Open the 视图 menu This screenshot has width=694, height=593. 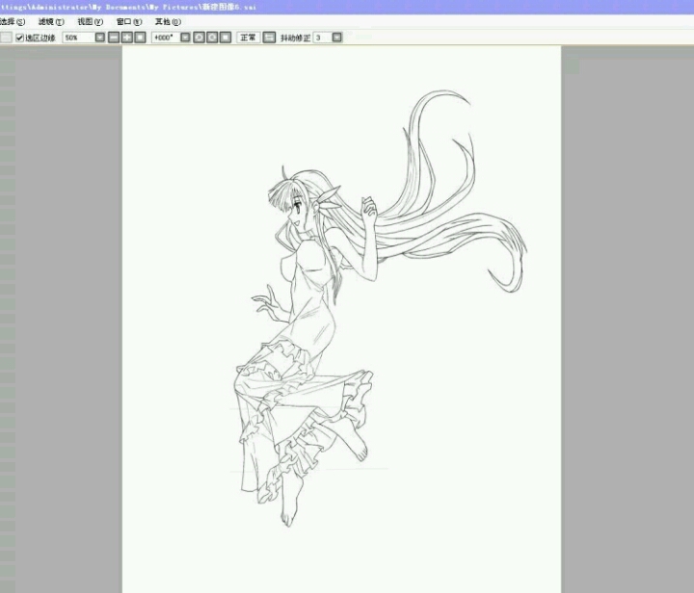tap(90, 21)
